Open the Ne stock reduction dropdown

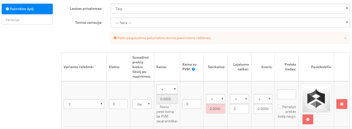point(142,104)
